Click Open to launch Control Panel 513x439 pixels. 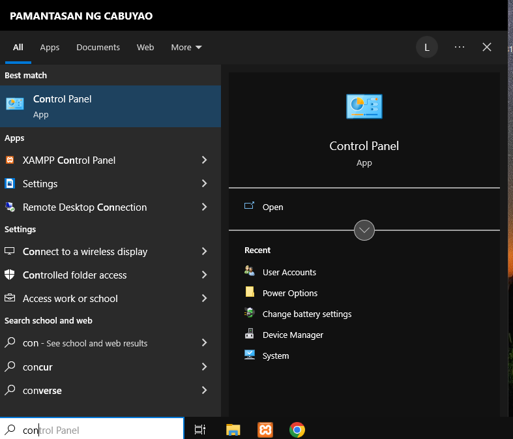coord(273,207)
